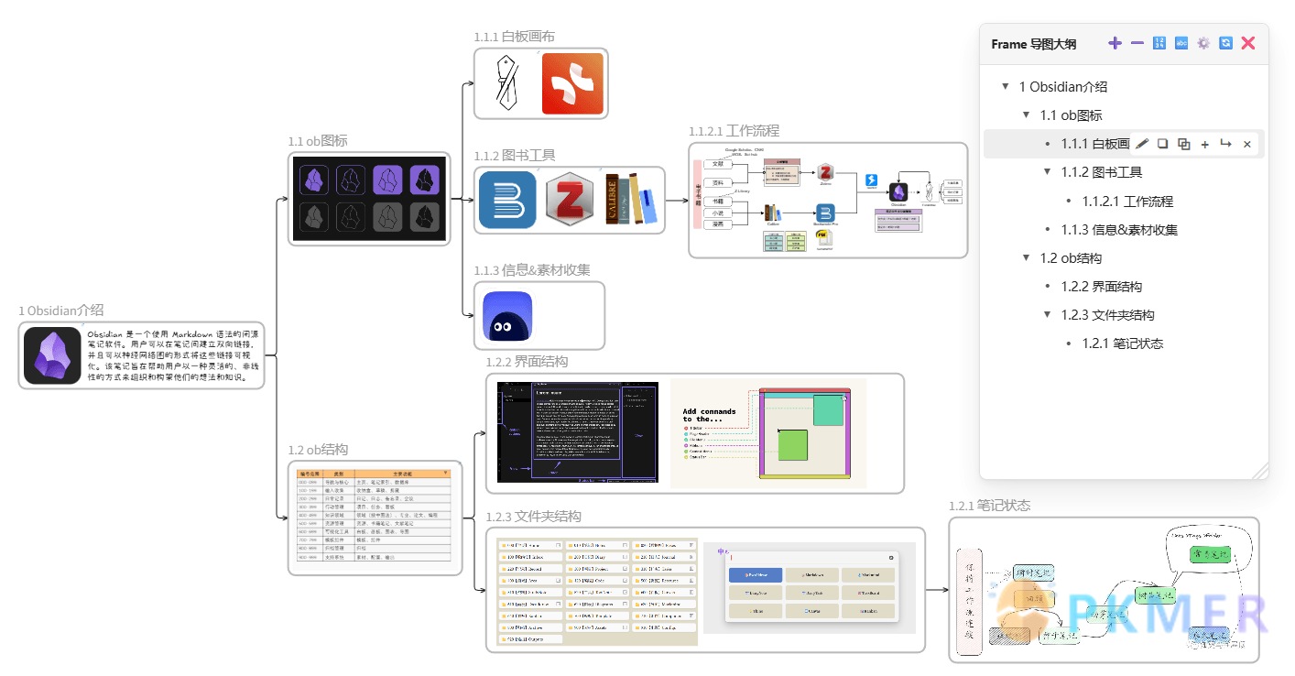Image resolution: width=1295 pixels, height=676 pixels.
Task: Click the purple minus icon in outline header
Action: (1137, 43)
